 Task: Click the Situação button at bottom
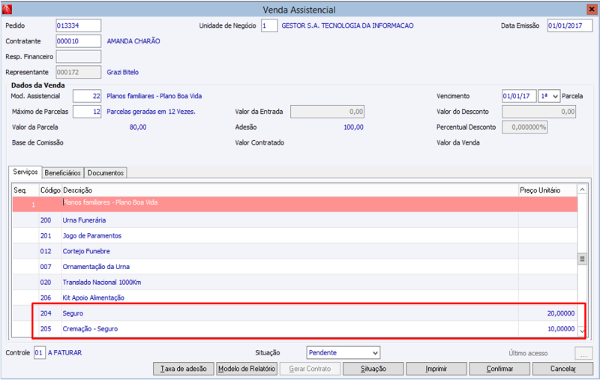[373, 369]
